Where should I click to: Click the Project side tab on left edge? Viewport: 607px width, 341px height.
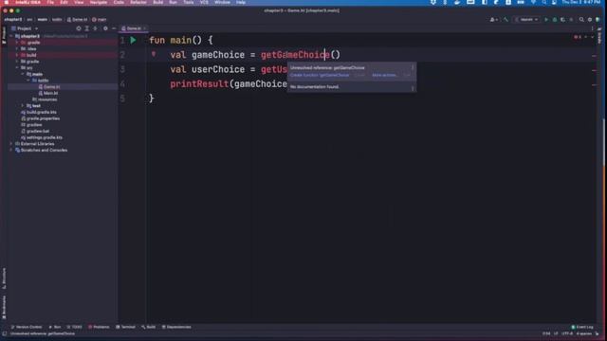tap(4, 35)
